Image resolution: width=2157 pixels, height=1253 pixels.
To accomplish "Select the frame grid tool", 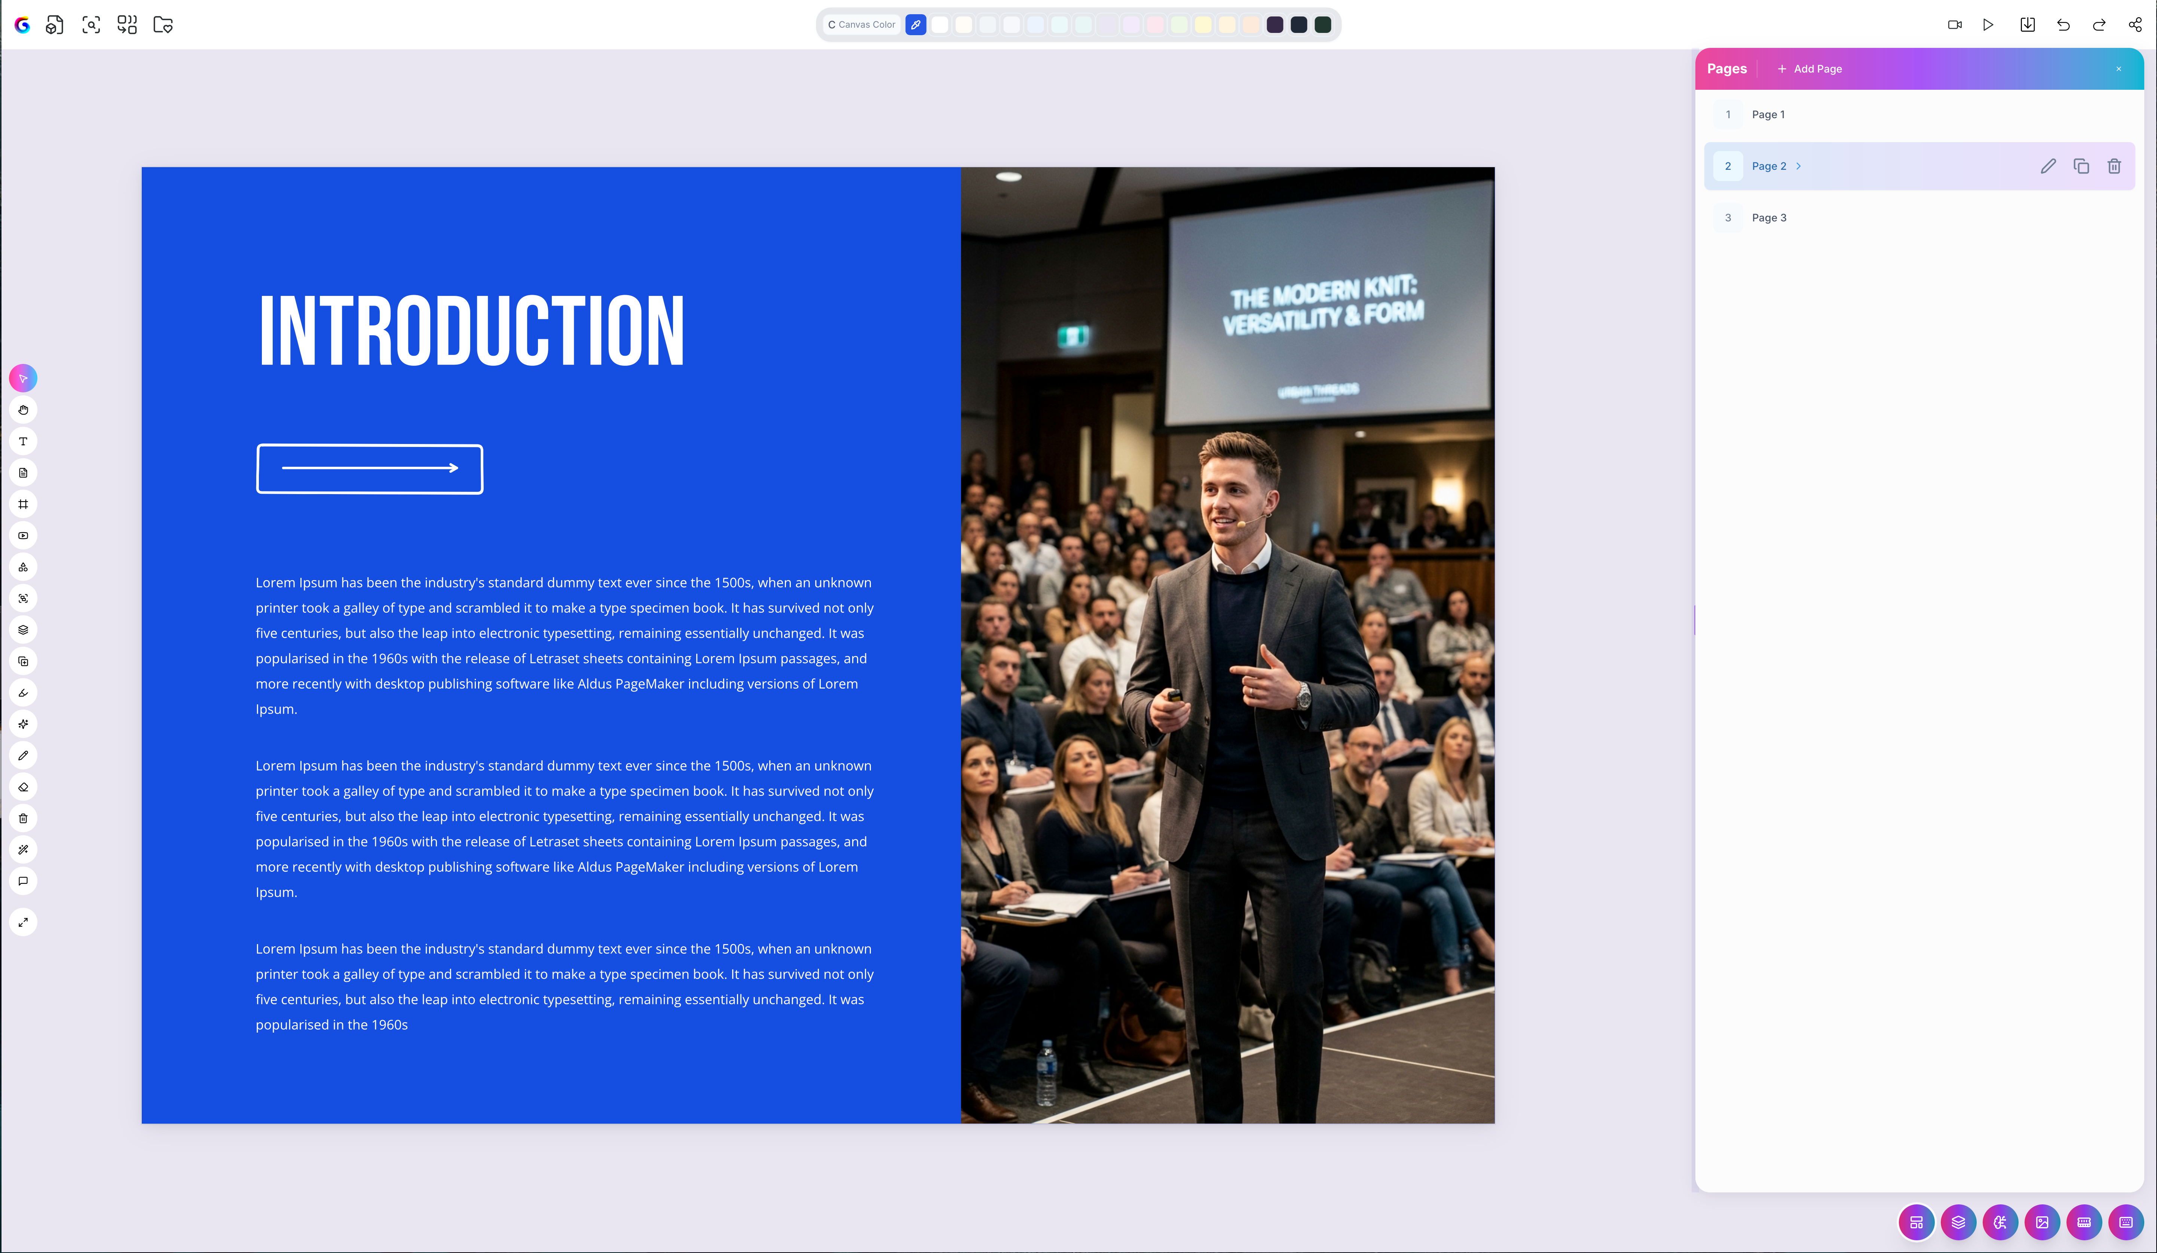I will 23,504.
